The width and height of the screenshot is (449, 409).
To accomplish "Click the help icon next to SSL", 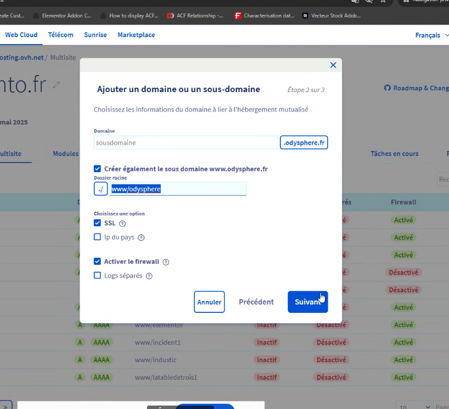I will [x=122, y=224].
